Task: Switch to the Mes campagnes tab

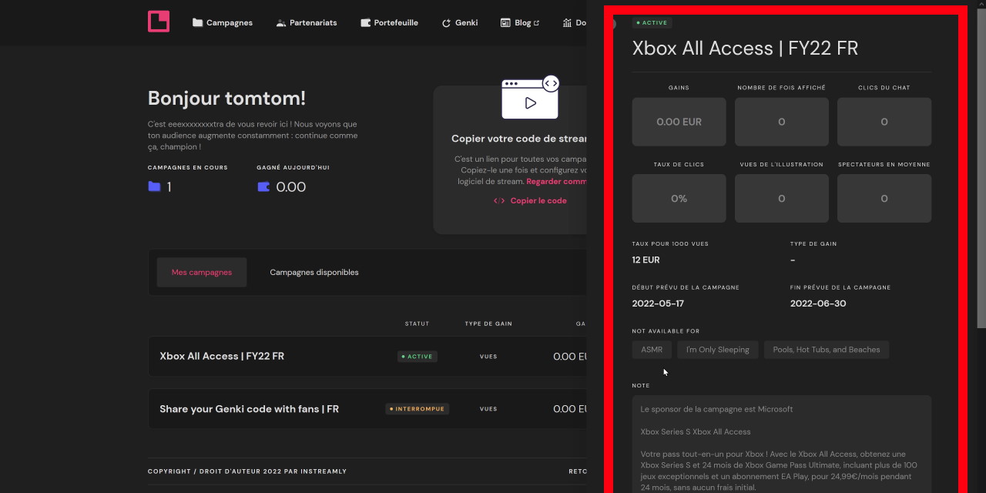Action: [x=201, y=272]
